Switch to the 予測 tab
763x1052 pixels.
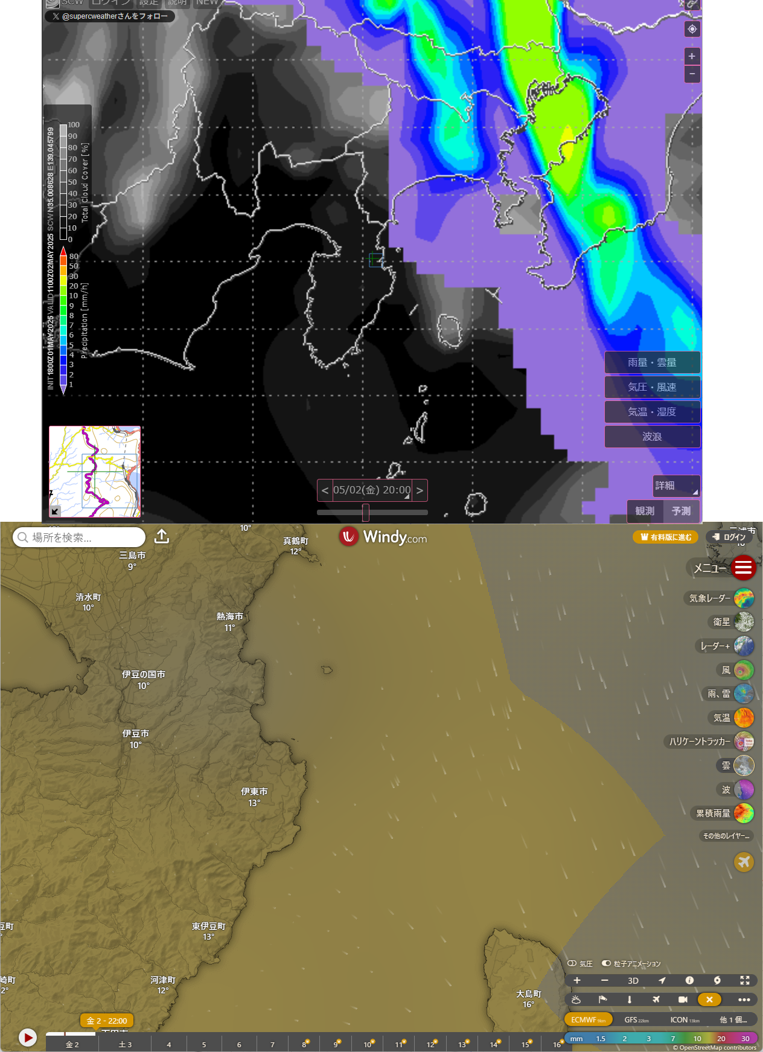682,511
